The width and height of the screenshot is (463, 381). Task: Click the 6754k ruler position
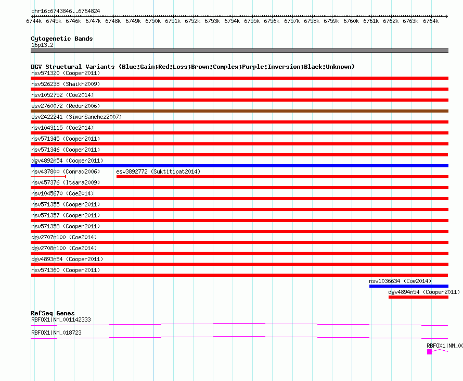pos(232,21)
